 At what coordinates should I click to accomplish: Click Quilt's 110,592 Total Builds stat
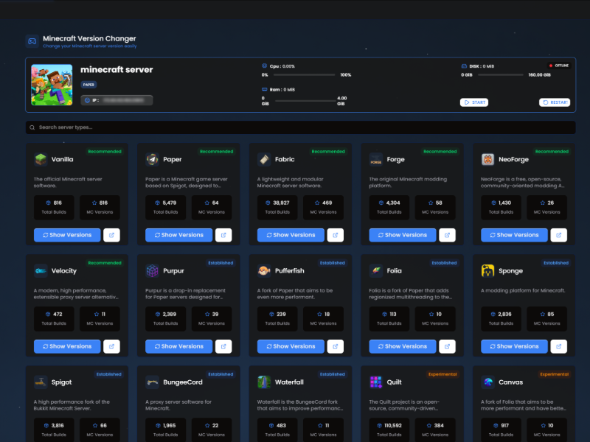coord(389,430)
